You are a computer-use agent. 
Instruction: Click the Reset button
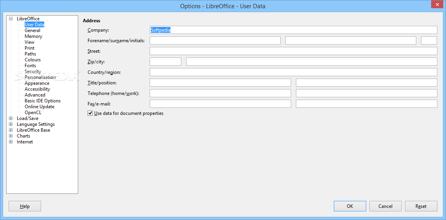(x=421, y=206)
